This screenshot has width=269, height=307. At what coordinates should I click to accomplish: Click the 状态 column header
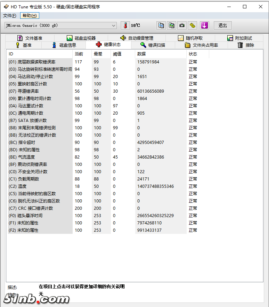click(193, 54)
